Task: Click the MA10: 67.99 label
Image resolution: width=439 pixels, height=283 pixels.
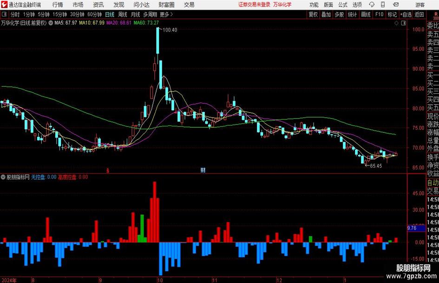Action: point(92,23)
